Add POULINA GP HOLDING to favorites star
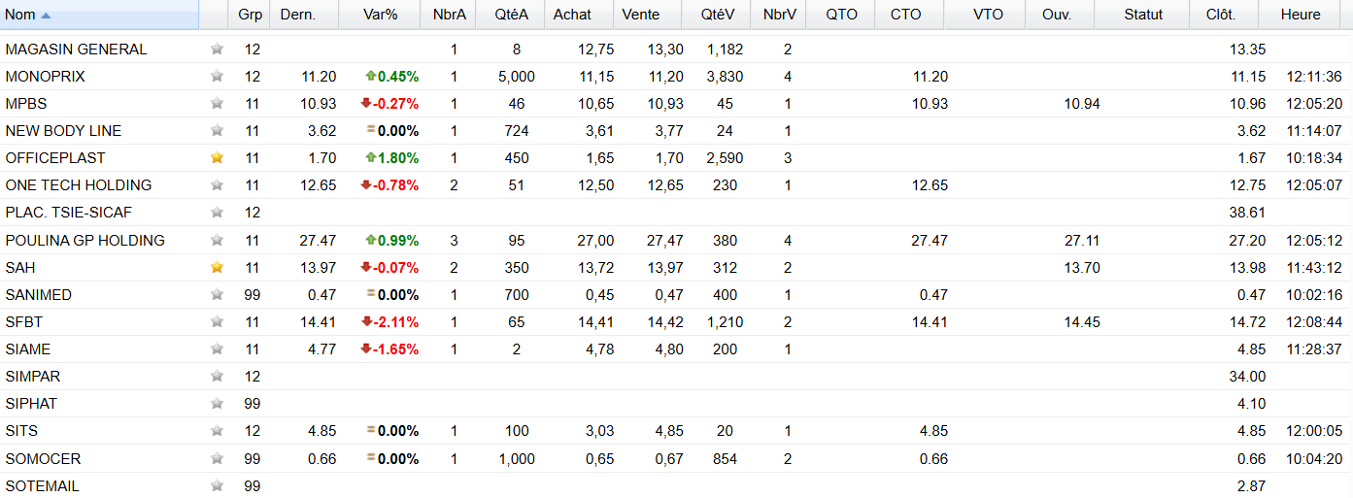The width and height of the screenshot is (1353, 498). click(217, 240)
